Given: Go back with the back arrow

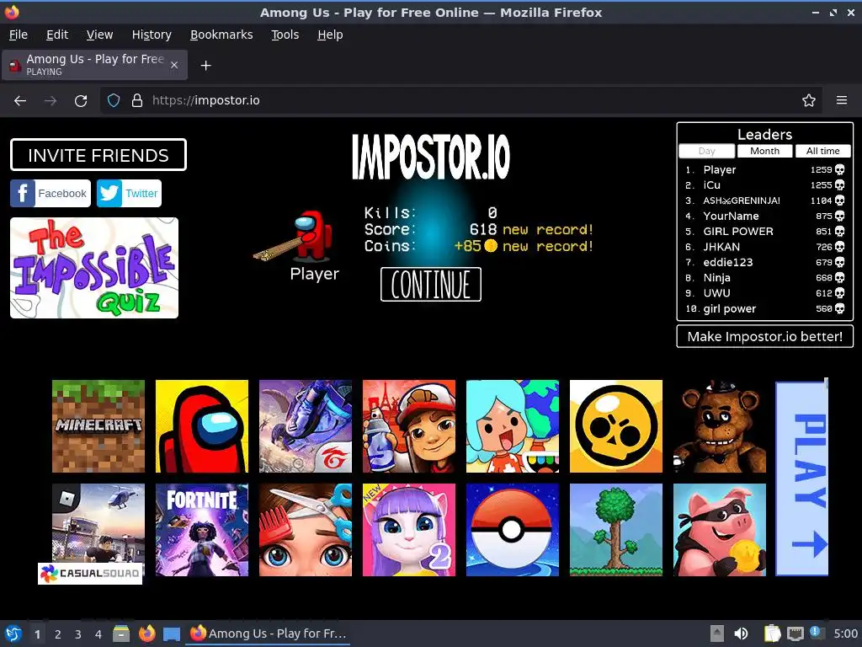Looking at the screenshot, I should 20,101.
